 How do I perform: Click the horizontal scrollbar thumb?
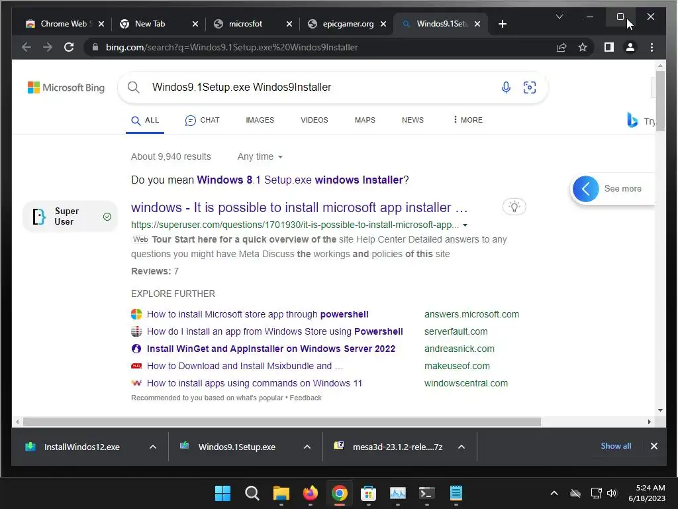pos(282,422)
